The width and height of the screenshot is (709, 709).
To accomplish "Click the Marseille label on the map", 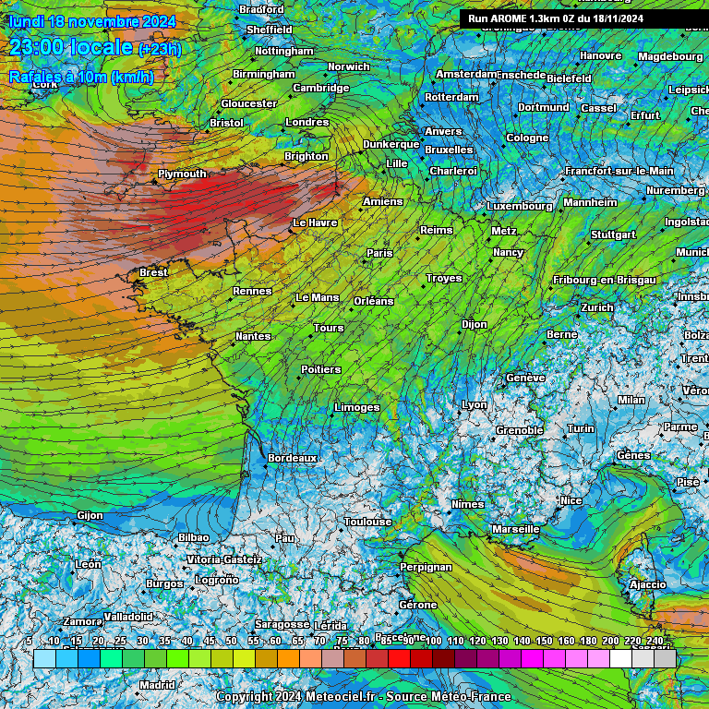I will coord(515,529).
